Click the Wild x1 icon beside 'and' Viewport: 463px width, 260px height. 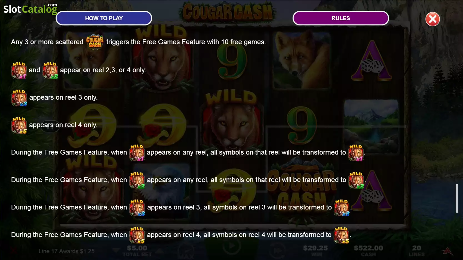(19, 70)
